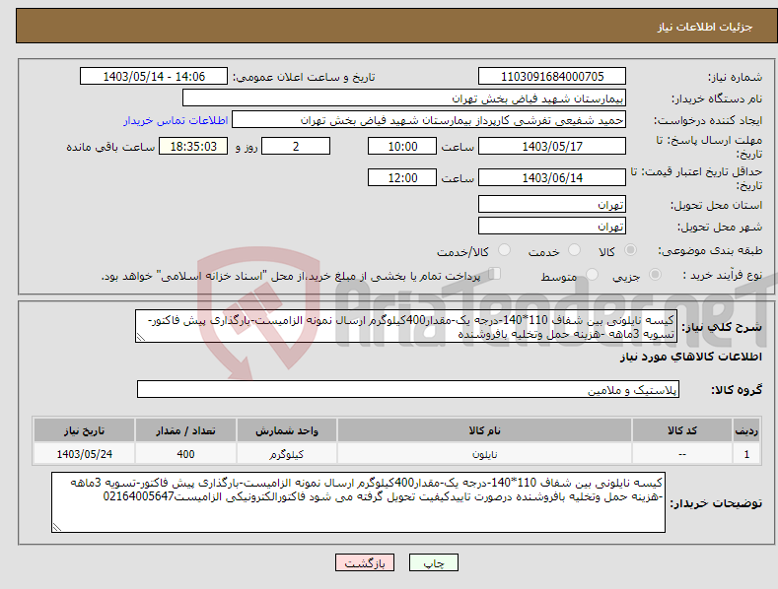Viewport: 778px width, 589px height.
Task: Select the کالا radio button
Action: pos(630,250)
